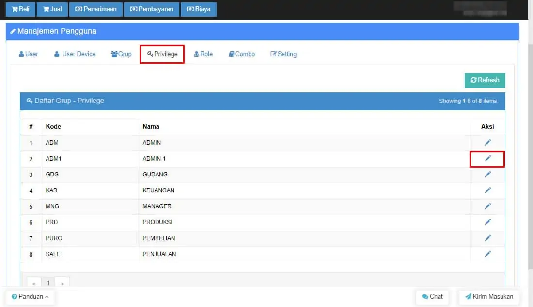Select the ADM code cell
This screenshot has height=307, width=533.
pos(90,143)
